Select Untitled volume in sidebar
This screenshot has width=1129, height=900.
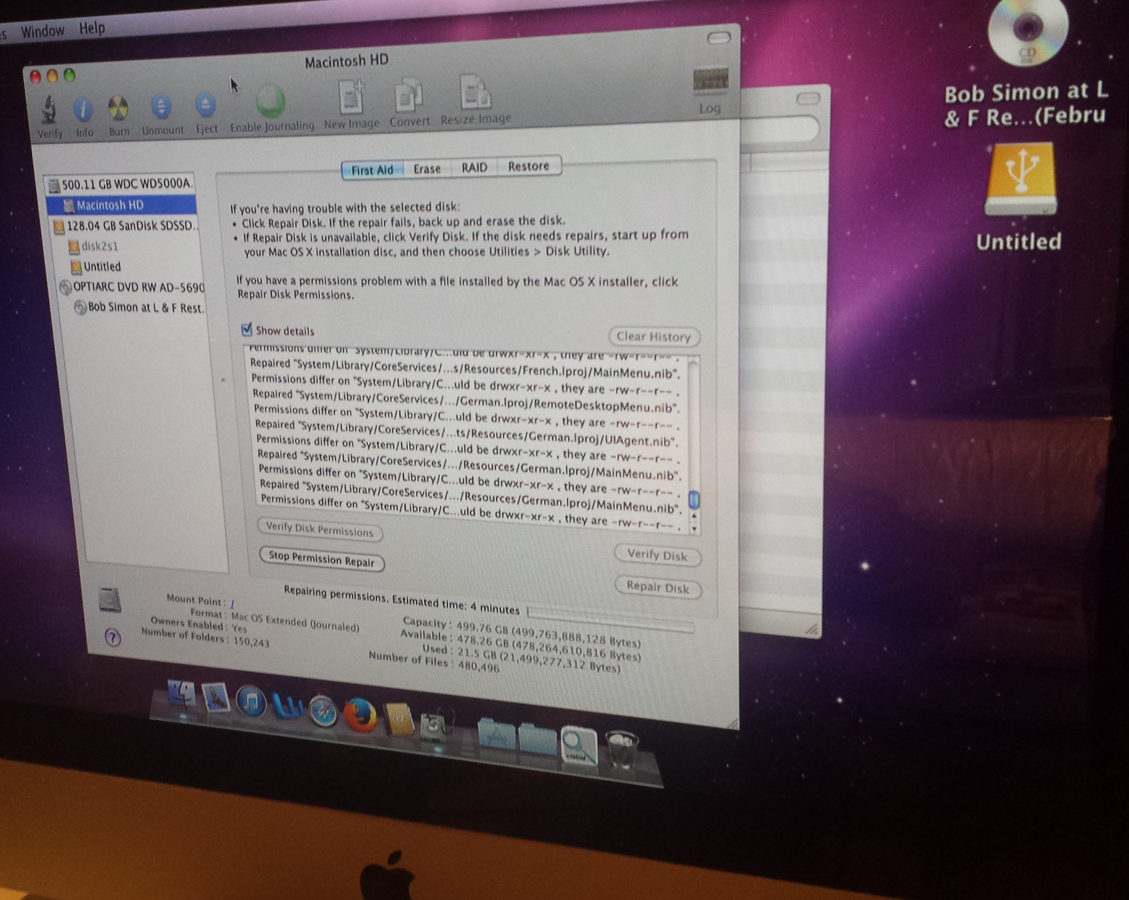97,267
